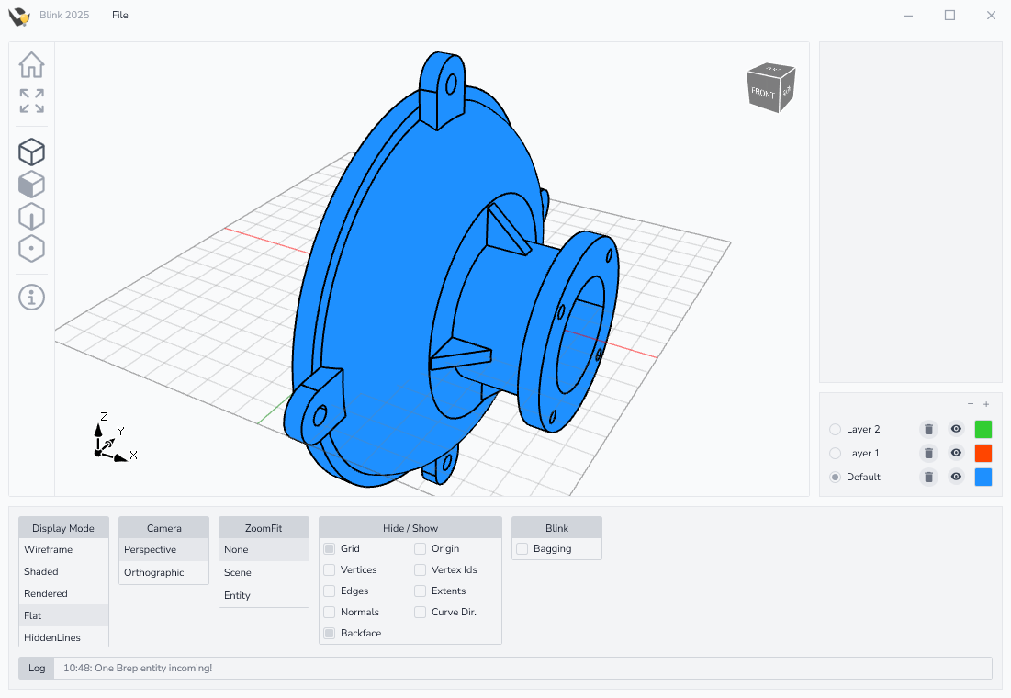Enable the Bagging checkbox
The image size is (1011, 698).
[x=522, y=548]
